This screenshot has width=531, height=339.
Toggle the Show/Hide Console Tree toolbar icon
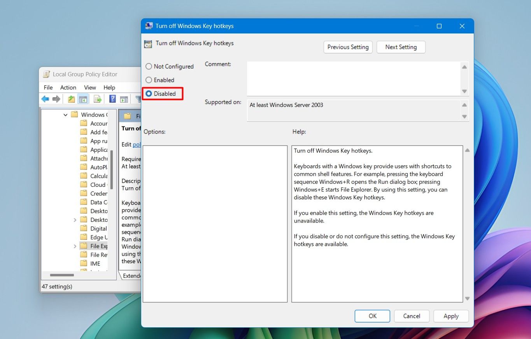[83, 99]
